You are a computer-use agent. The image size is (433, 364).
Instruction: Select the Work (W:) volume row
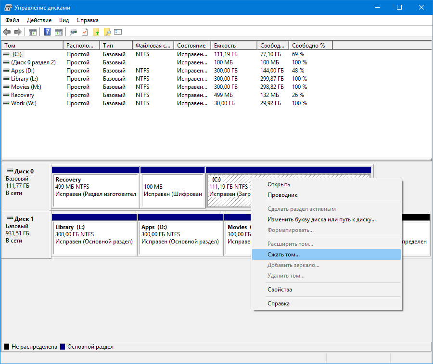click(x=24, y=103)
